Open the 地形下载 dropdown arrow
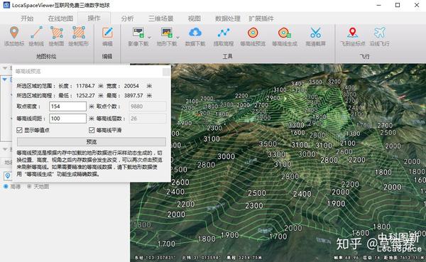This screenshot has width=426, height=262. (177, 37)
